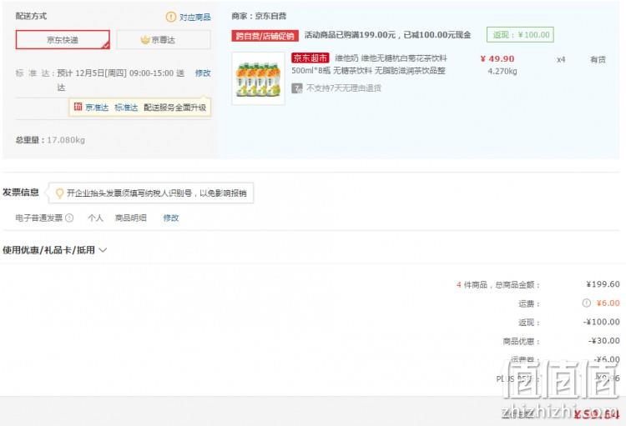Click the 返现 ¥100.00 green badge

pos(520,35)
